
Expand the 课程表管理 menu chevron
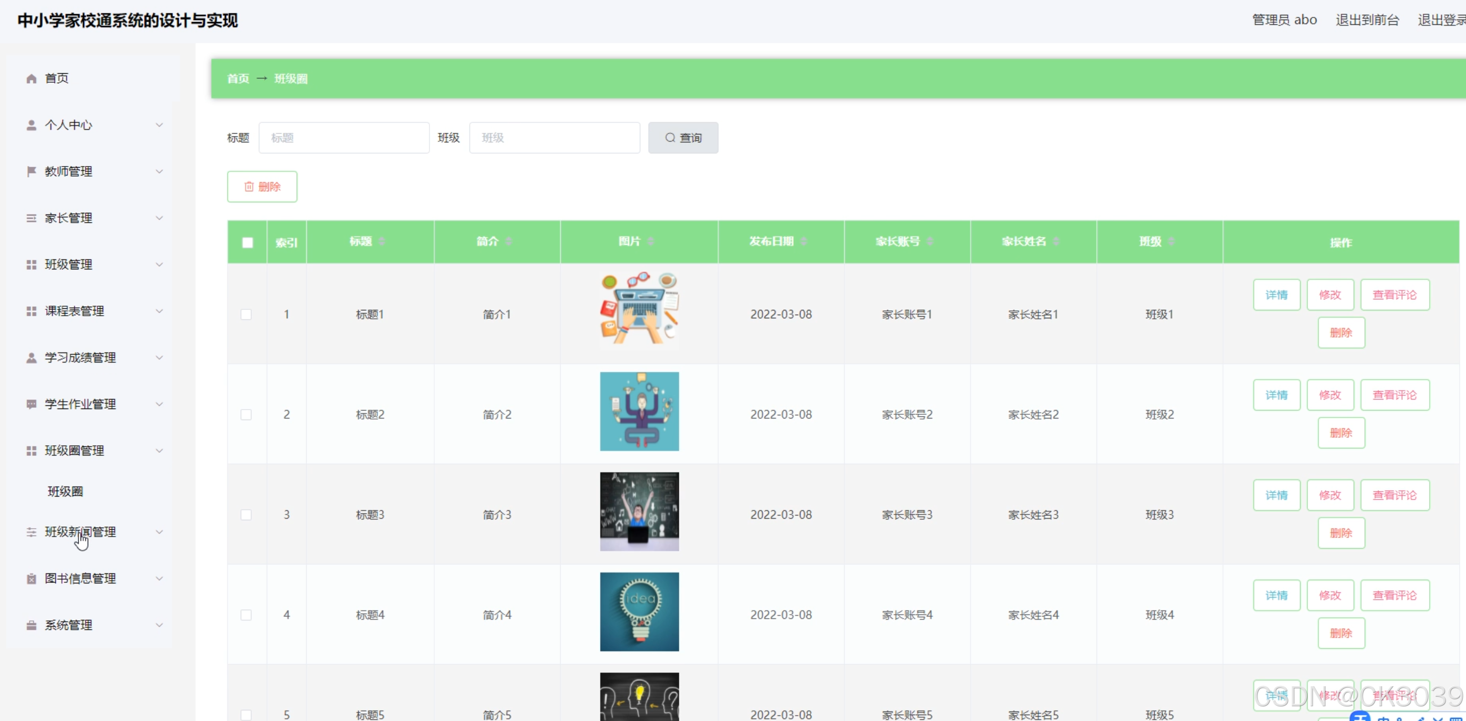[x=159, y=311]
